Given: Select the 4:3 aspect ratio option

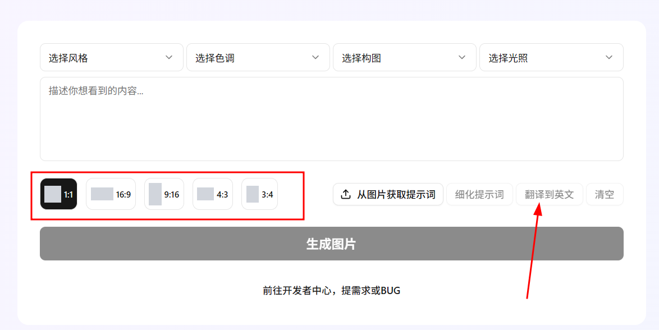Looking at the screenshot, I should coord(213,194).
